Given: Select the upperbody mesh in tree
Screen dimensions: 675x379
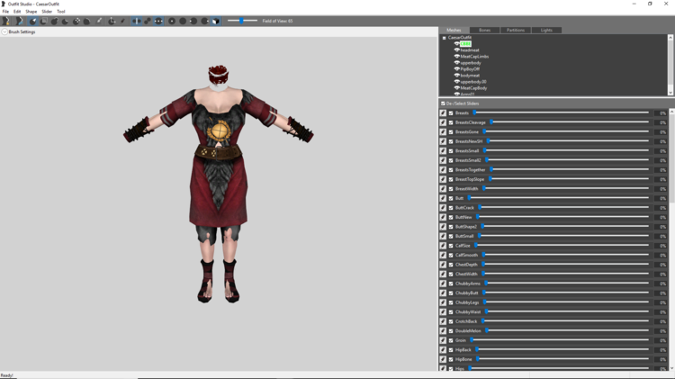Looking at the screenshot, I should [x=471, y=63].
